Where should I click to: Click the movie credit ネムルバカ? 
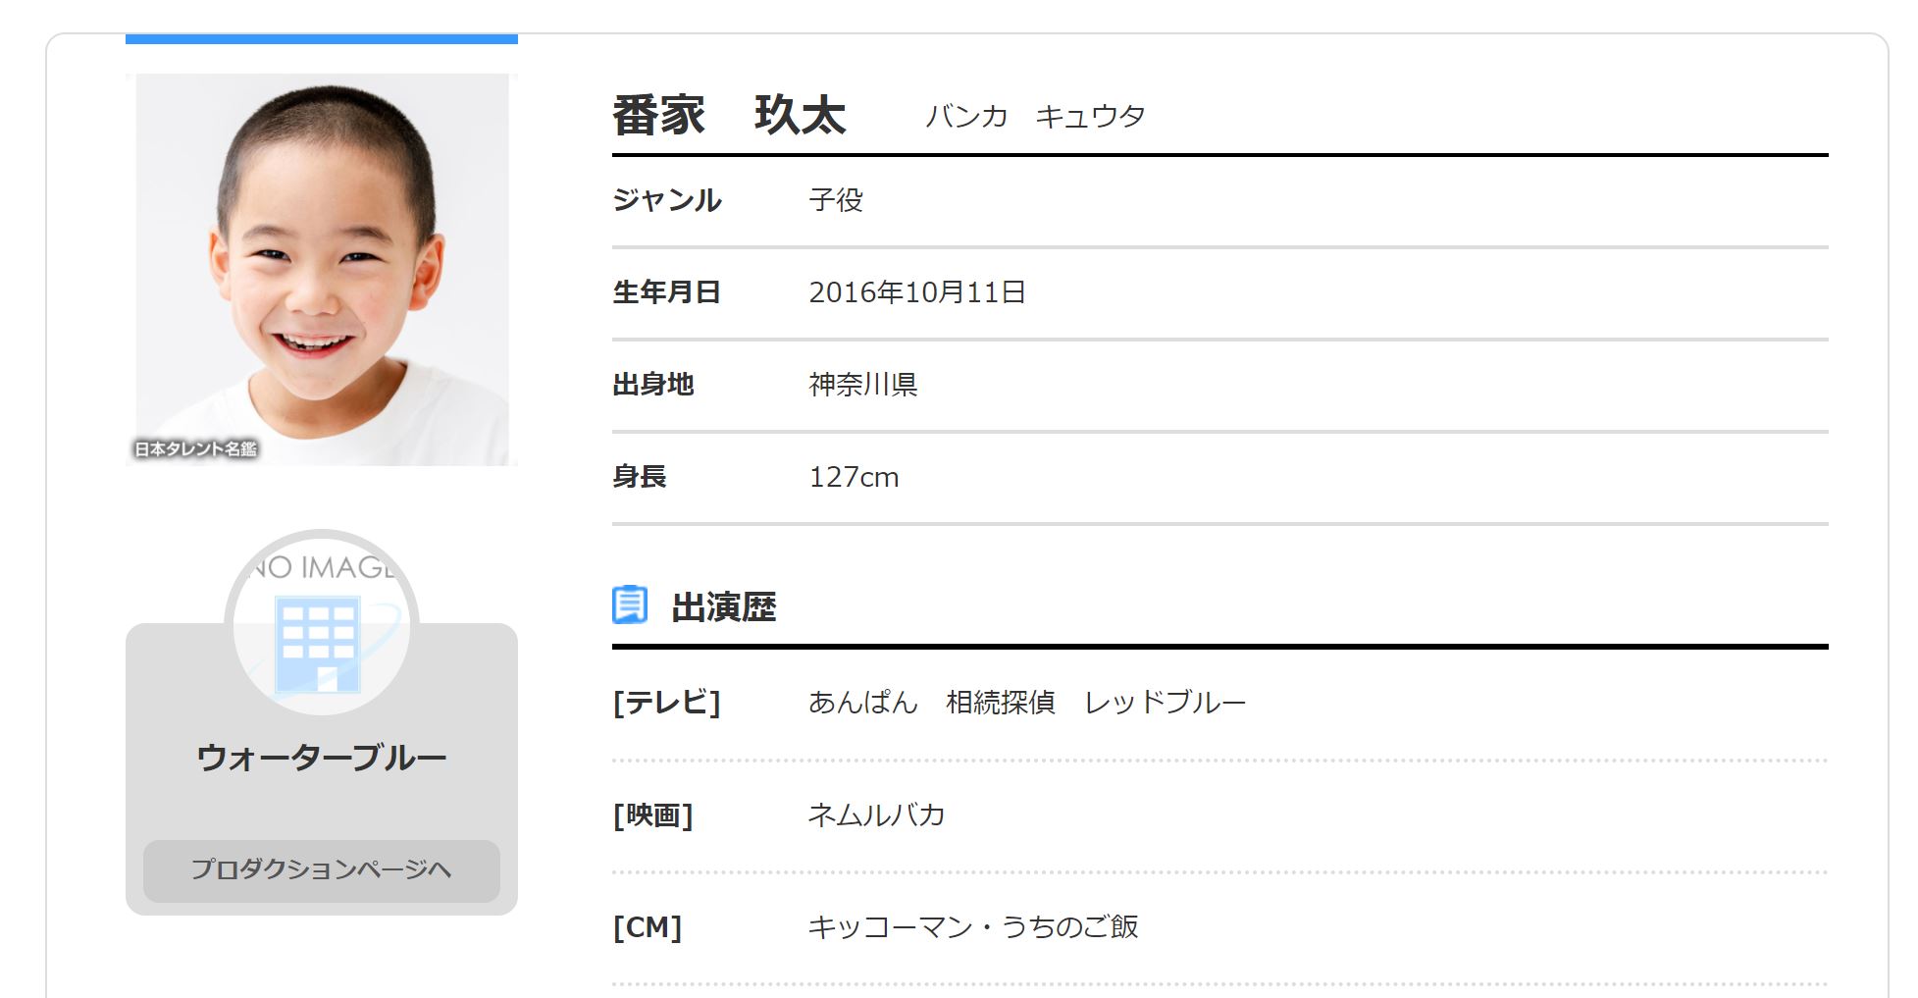click(876, 815)
